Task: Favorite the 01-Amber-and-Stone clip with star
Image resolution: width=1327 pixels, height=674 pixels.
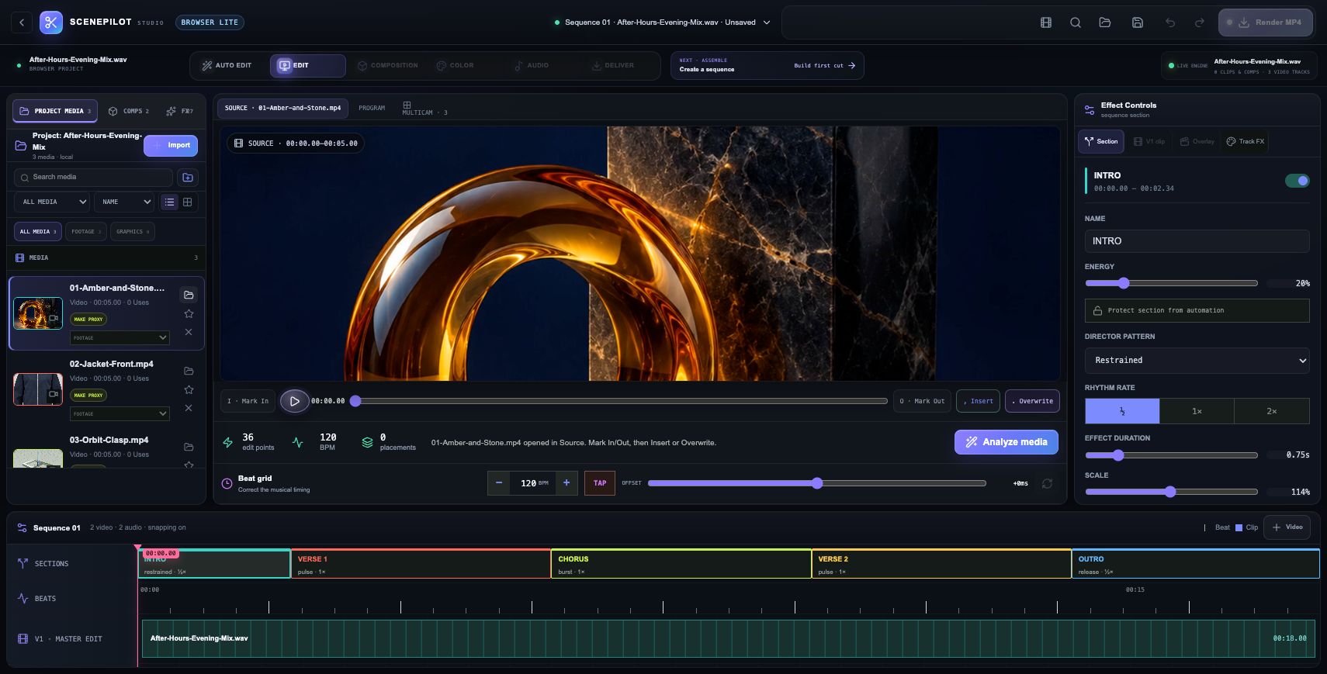Action: 189,313
